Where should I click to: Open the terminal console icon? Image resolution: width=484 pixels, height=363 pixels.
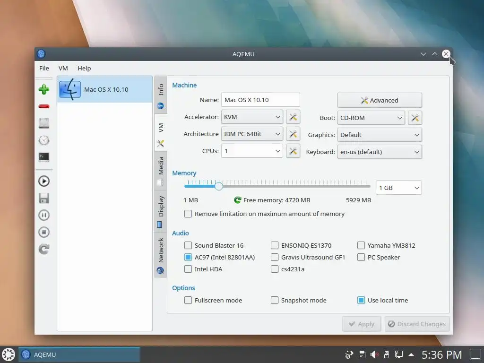44,157
